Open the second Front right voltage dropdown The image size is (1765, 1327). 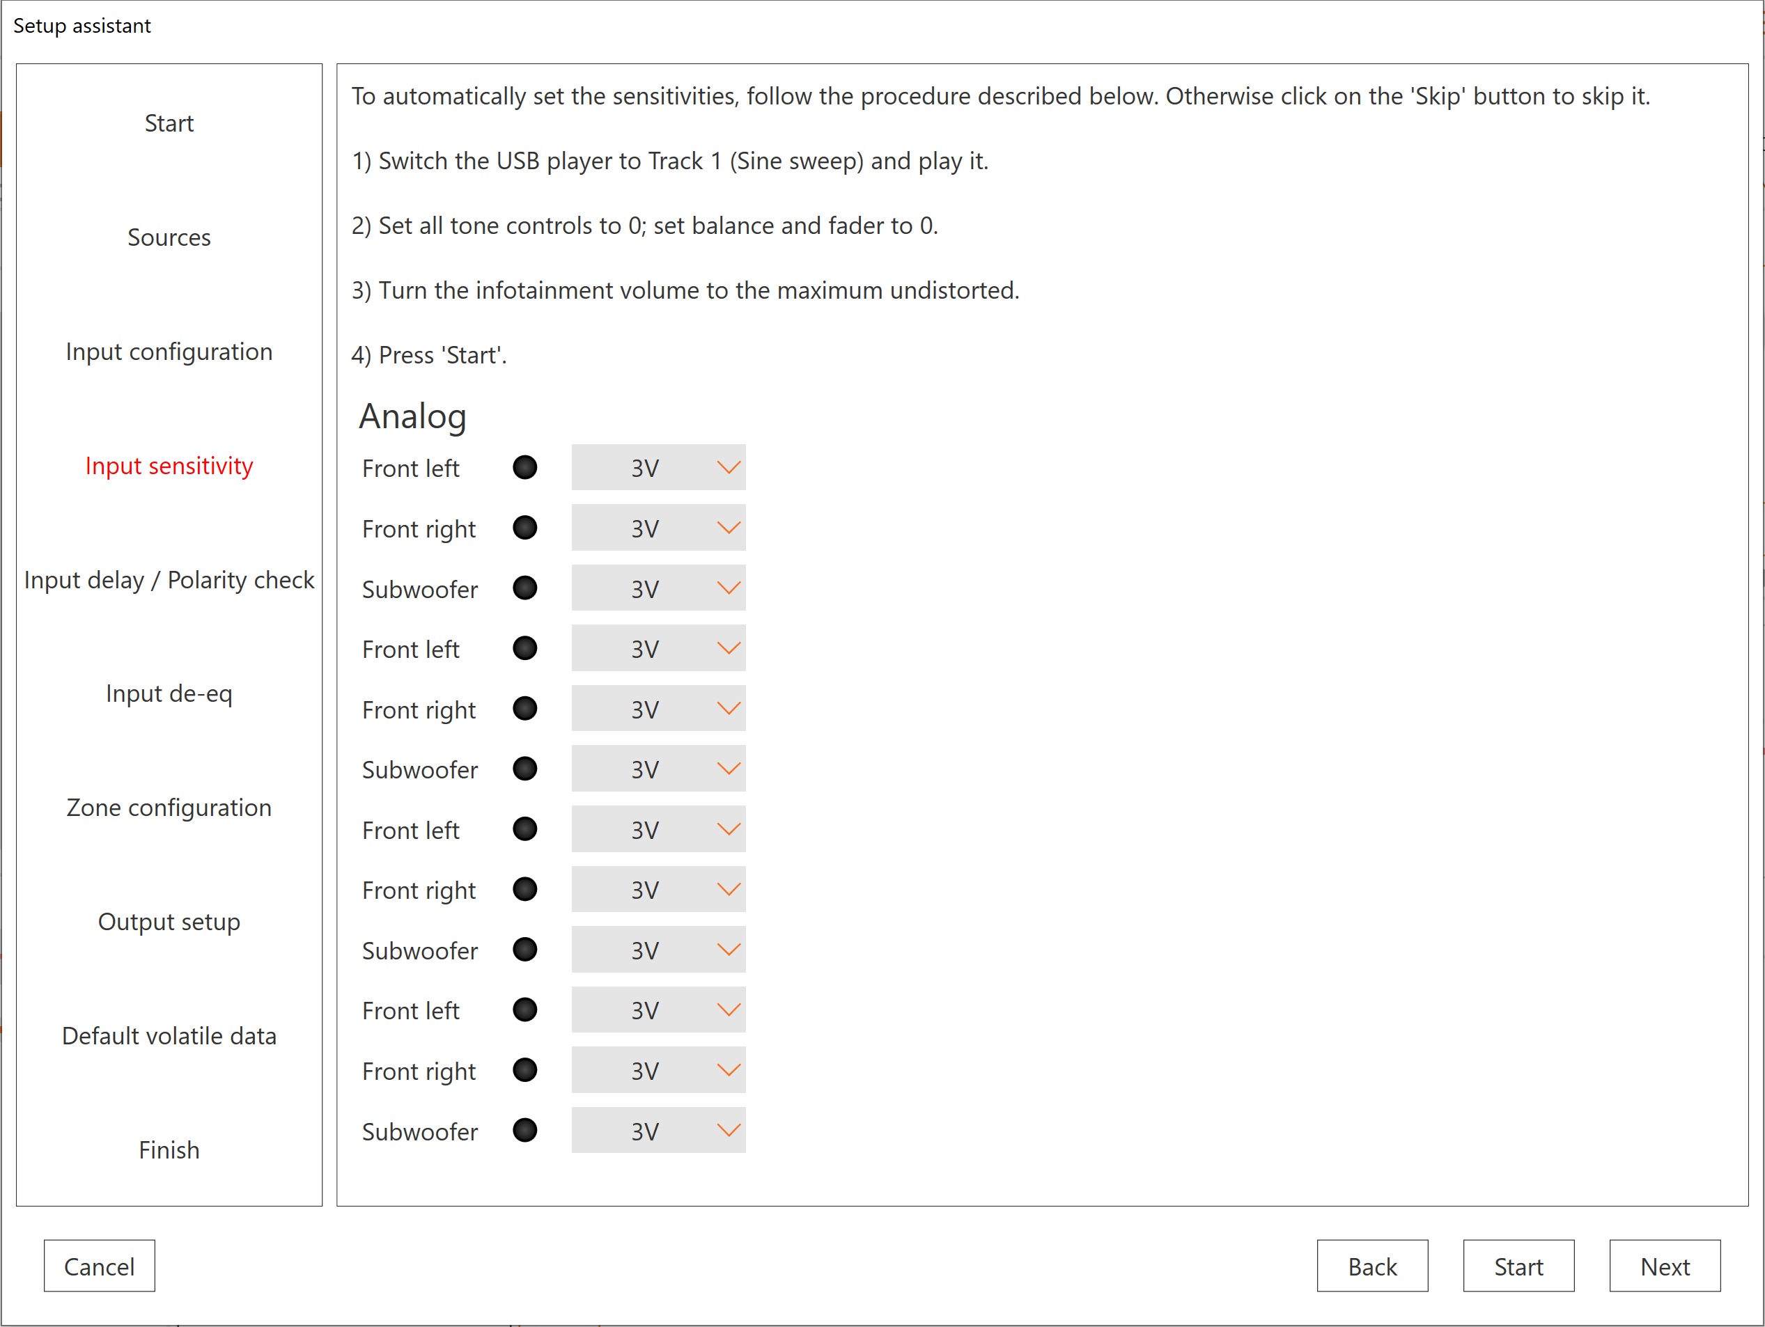coord(658,709)
